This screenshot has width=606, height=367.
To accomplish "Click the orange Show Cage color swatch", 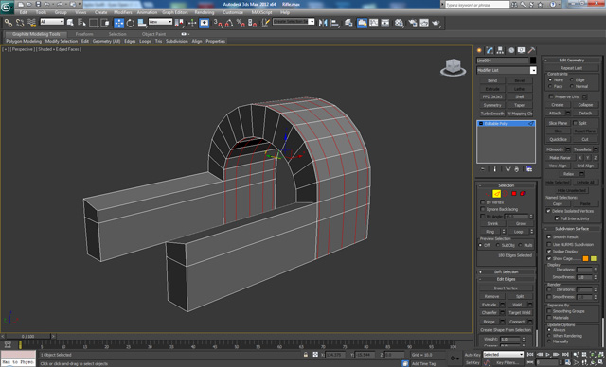I will tap(585, 258).
